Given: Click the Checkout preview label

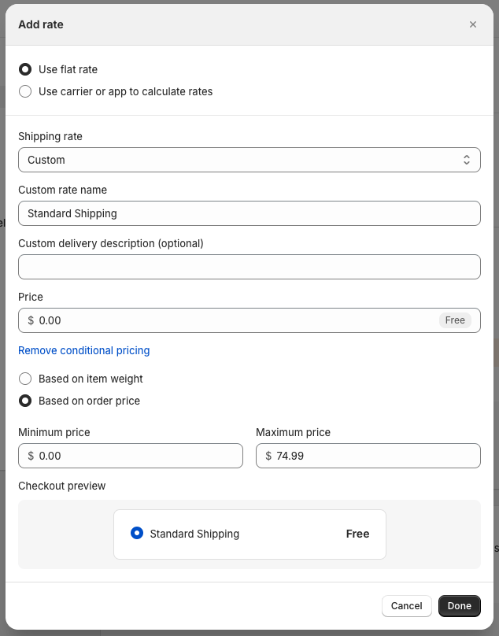Looking at the screenshot, I should [61, 486].
